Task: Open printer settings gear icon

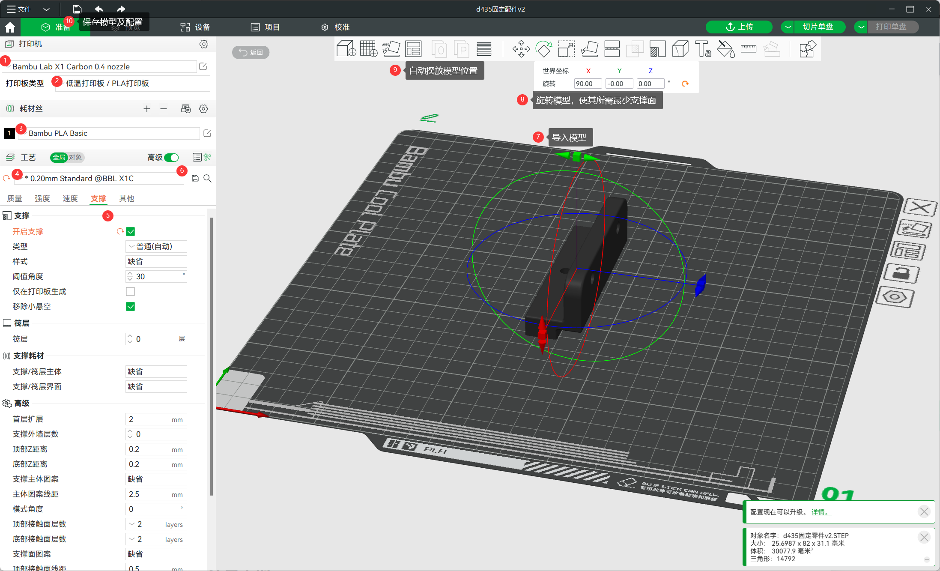Action: coord(204,44)
